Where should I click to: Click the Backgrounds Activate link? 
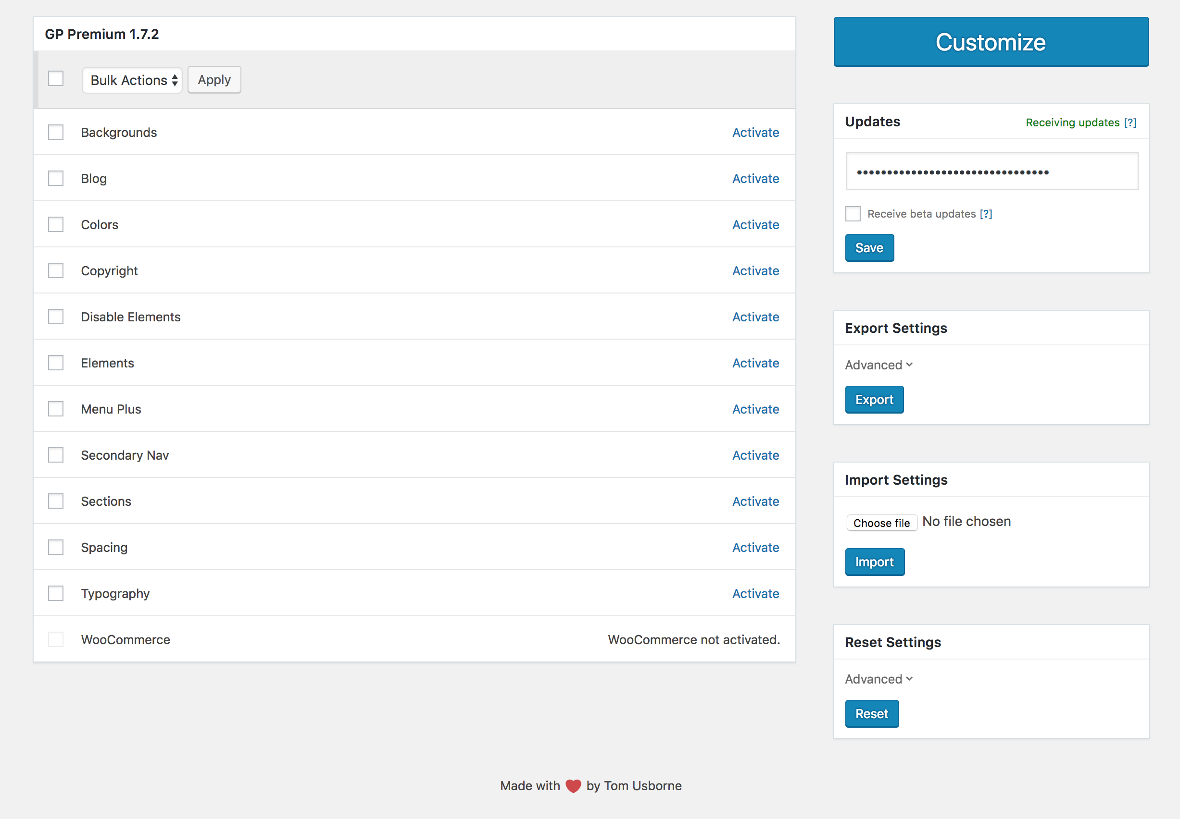[756, 132]
